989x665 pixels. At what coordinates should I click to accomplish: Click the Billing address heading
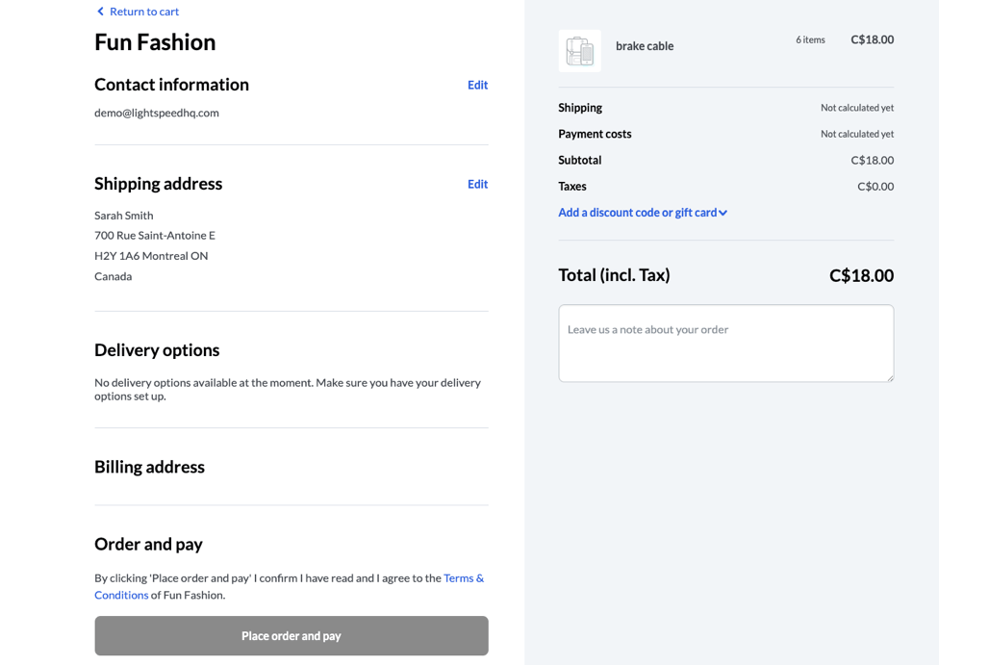coord(149,467)
